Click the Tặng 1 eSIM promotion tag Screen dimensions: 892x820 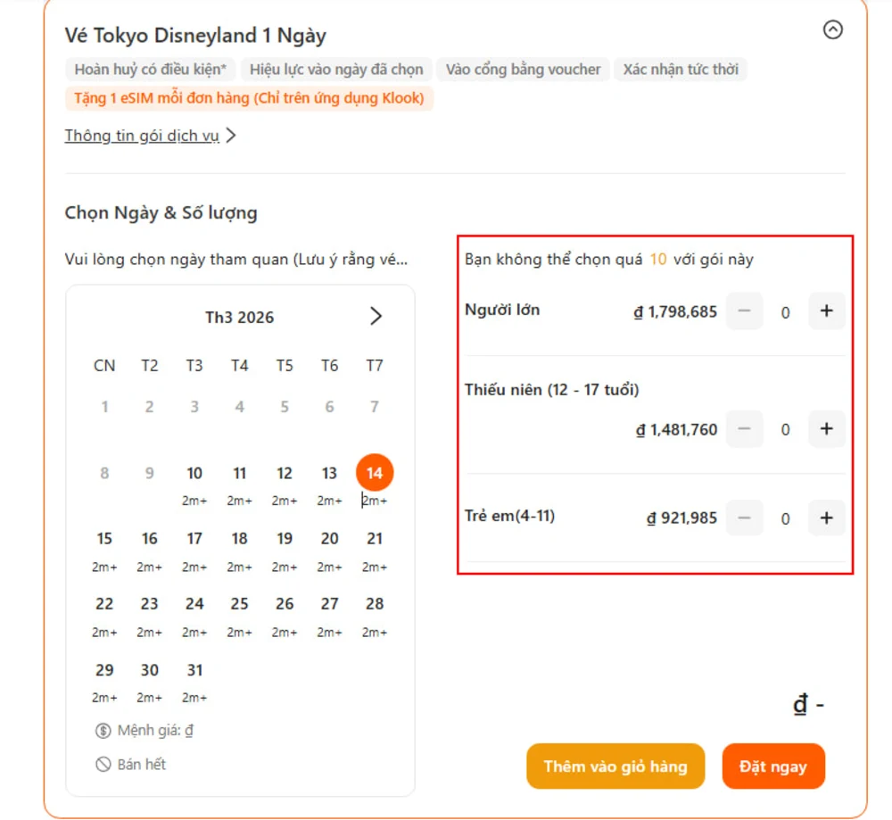point(249,98)
